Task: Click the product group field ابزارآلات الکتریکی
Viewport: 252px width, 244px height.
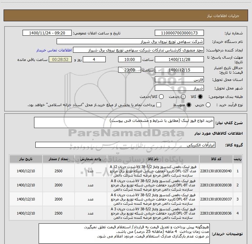Action: pyautogui.click(x=125, y=145)
